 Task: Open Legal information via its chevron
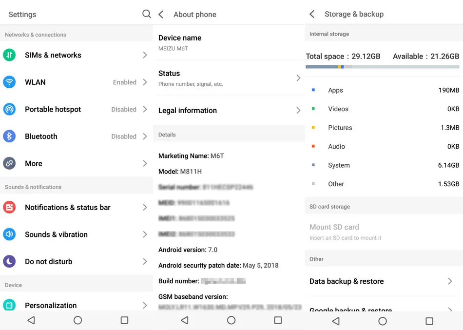coord(299,111)
